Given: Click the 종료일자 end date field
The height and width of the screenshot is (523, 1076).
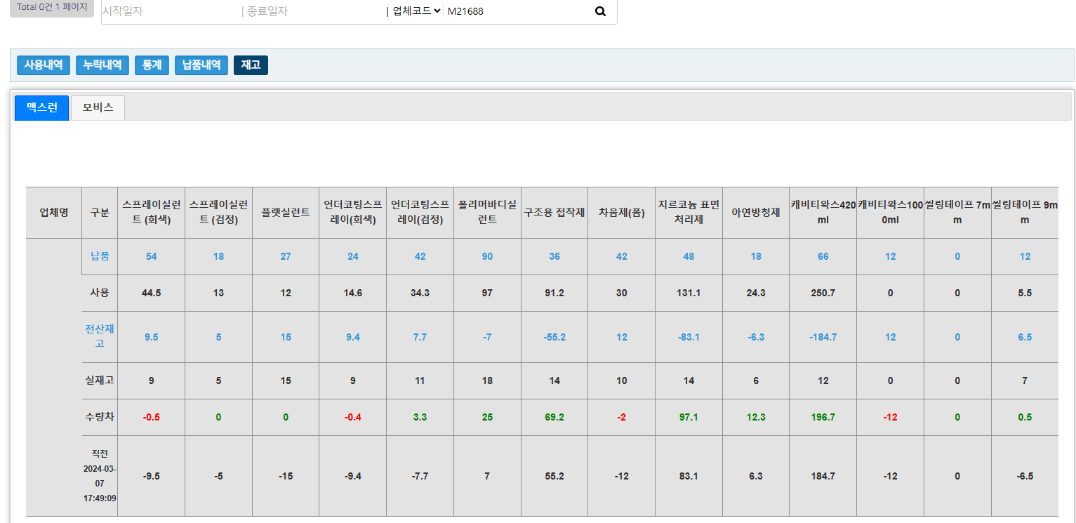Looking at the screenshot, I should [312, 11].
